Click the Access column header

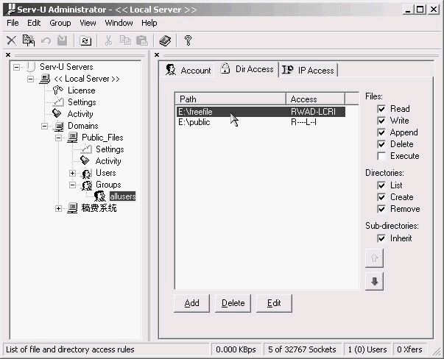(315, 99)
